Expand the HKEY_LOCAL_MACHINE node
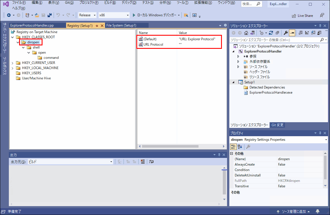This screenshot has width=330, height=215. [x=13, y=68]
